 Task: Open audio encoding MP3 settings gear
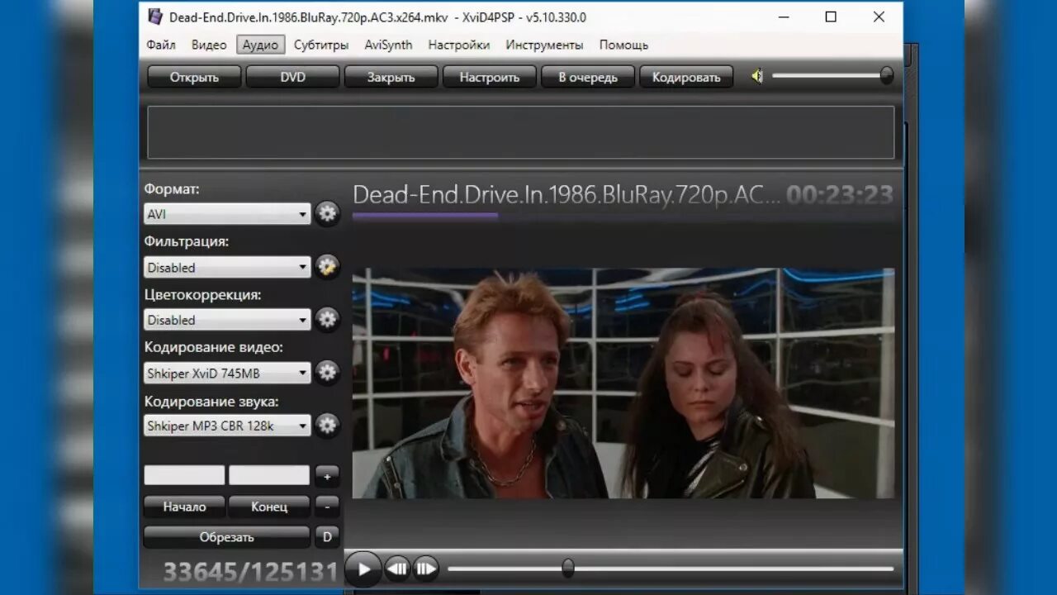[x=328, y=426]
